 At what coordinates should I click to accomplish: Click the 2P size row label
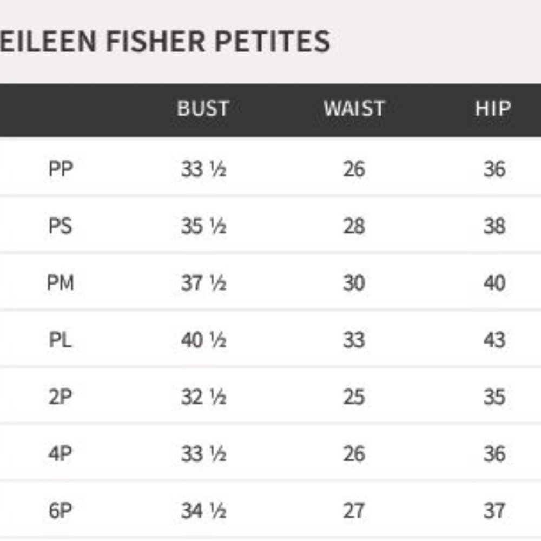coord(61,397)
